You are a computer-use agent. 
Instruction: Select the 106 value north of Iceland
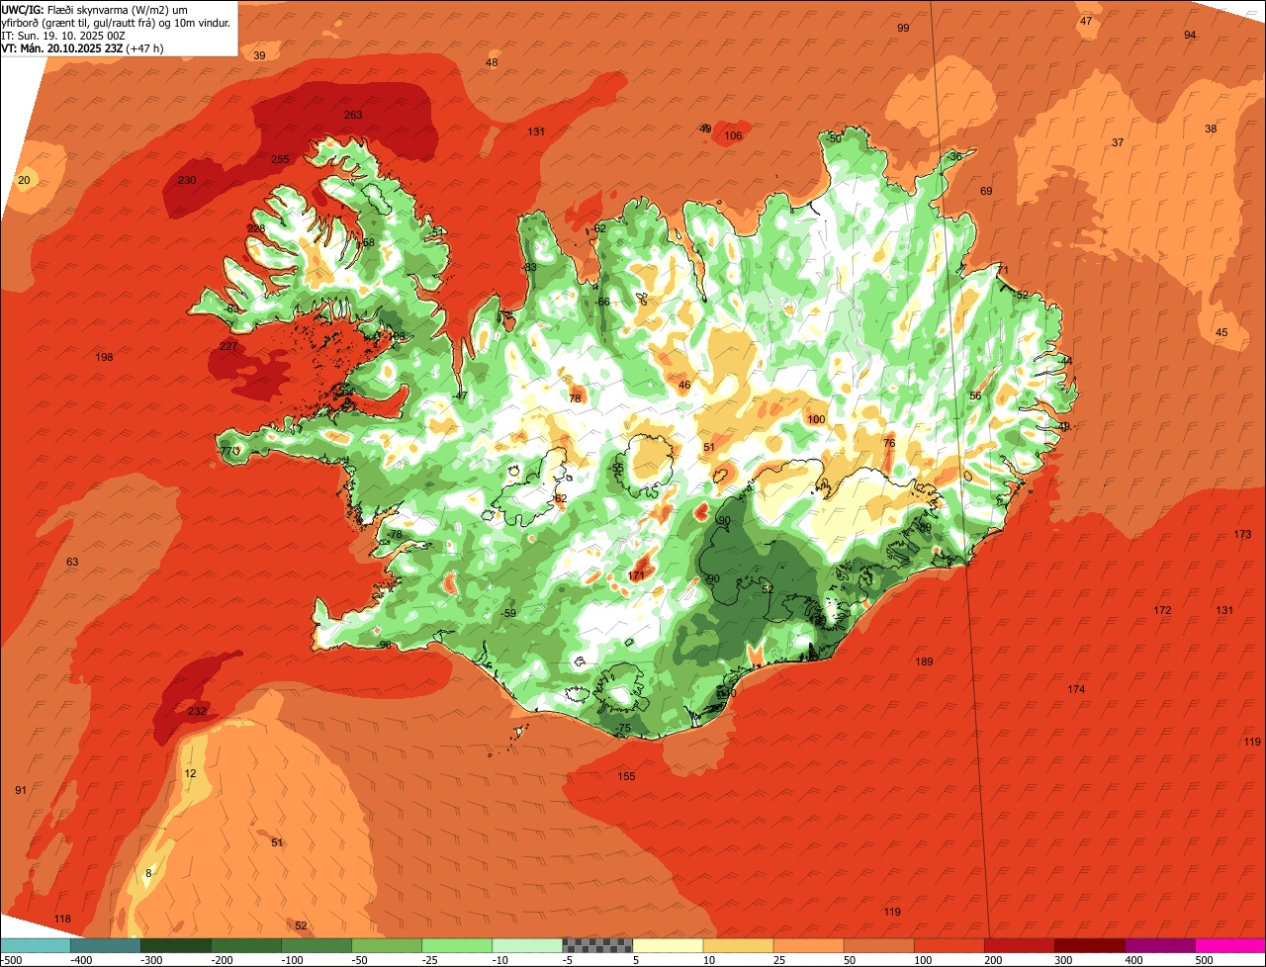tap(733, 135)
